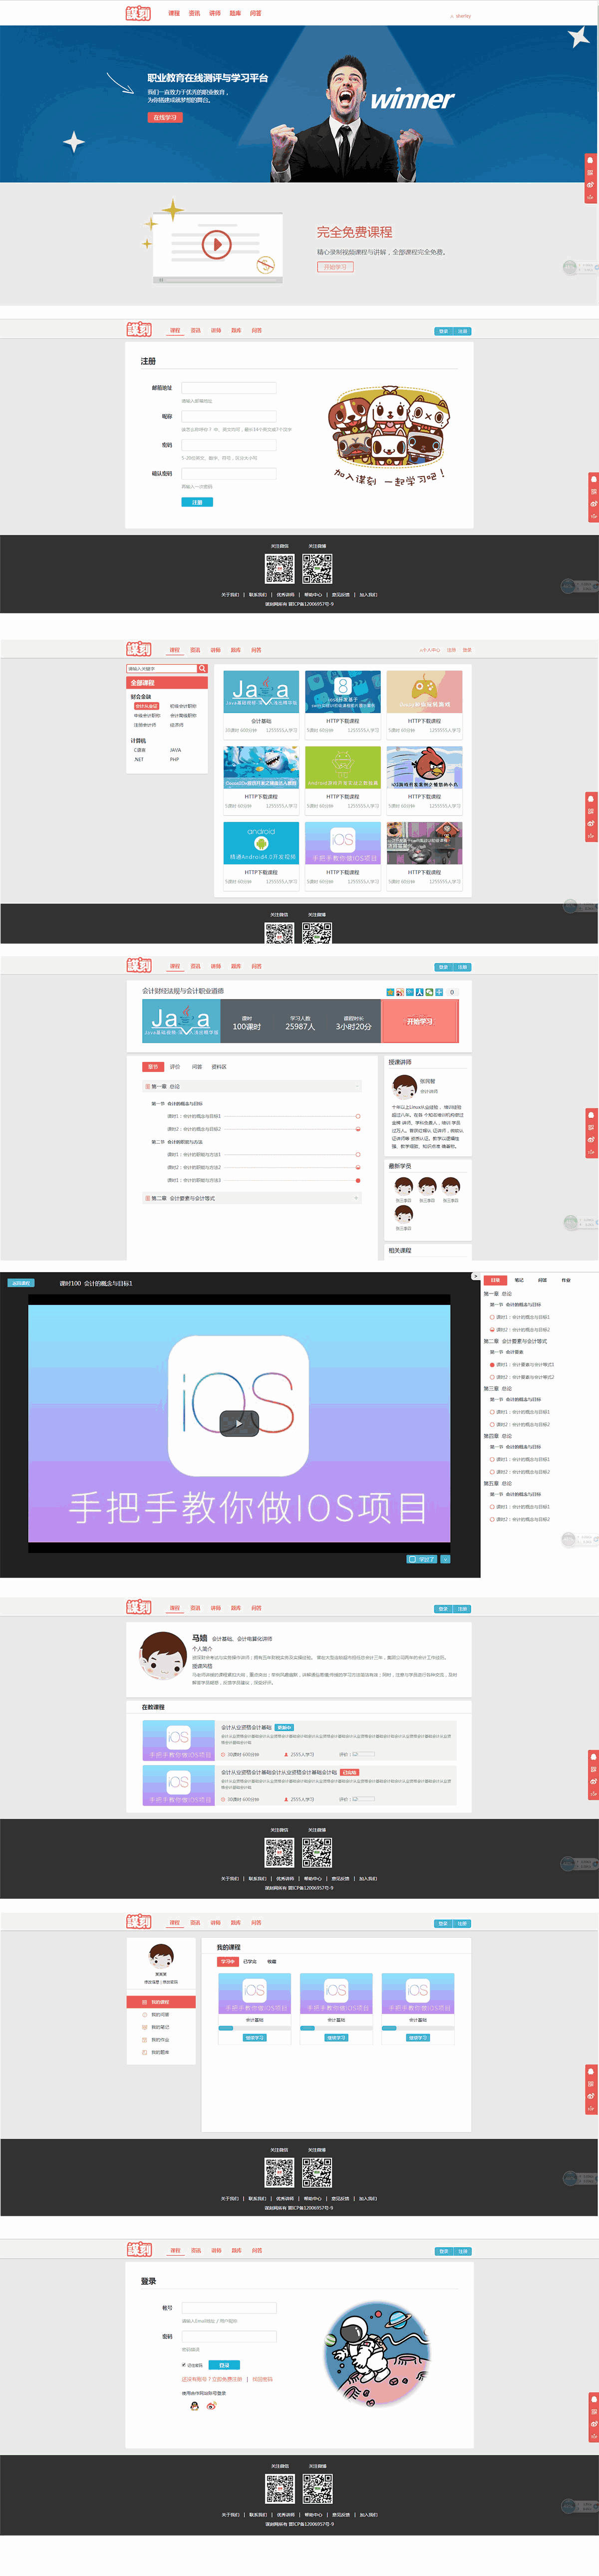Select 第二章 会计要素与会计等式 in the player sidebar
The height and width of the screenshot is (2576, 599).
tap(515, 1342)
